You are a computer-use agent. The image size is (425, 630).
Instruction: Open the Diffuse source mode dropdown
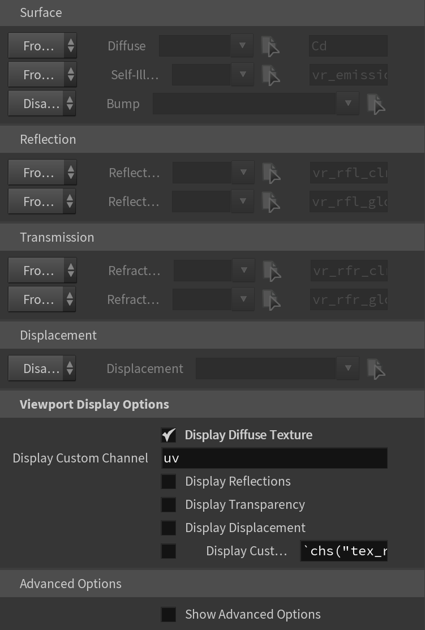pos(42,46)
